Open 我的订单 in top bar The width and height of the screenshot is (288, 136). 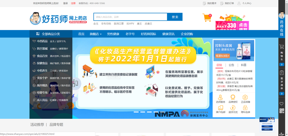tap(227, 3)
